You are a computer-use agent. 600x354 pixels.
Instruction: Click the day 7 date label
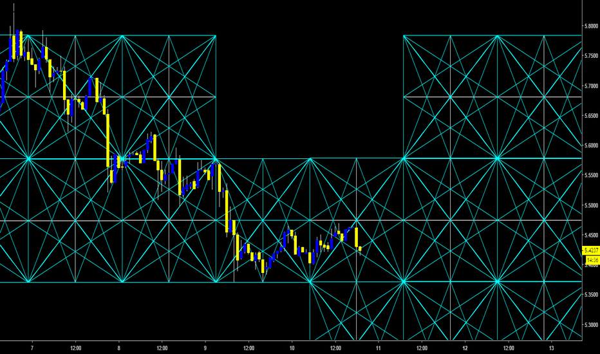click(x=32, y=348)
